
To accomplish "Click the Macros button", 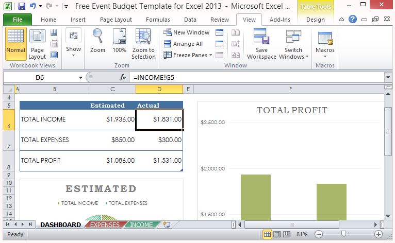I will pyautogui.click(x=325, y=43).
